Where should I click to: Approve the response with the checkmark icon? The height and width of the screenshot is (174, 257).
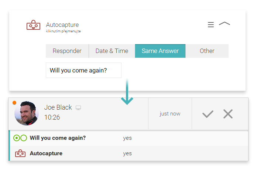[x=208, y=114]
